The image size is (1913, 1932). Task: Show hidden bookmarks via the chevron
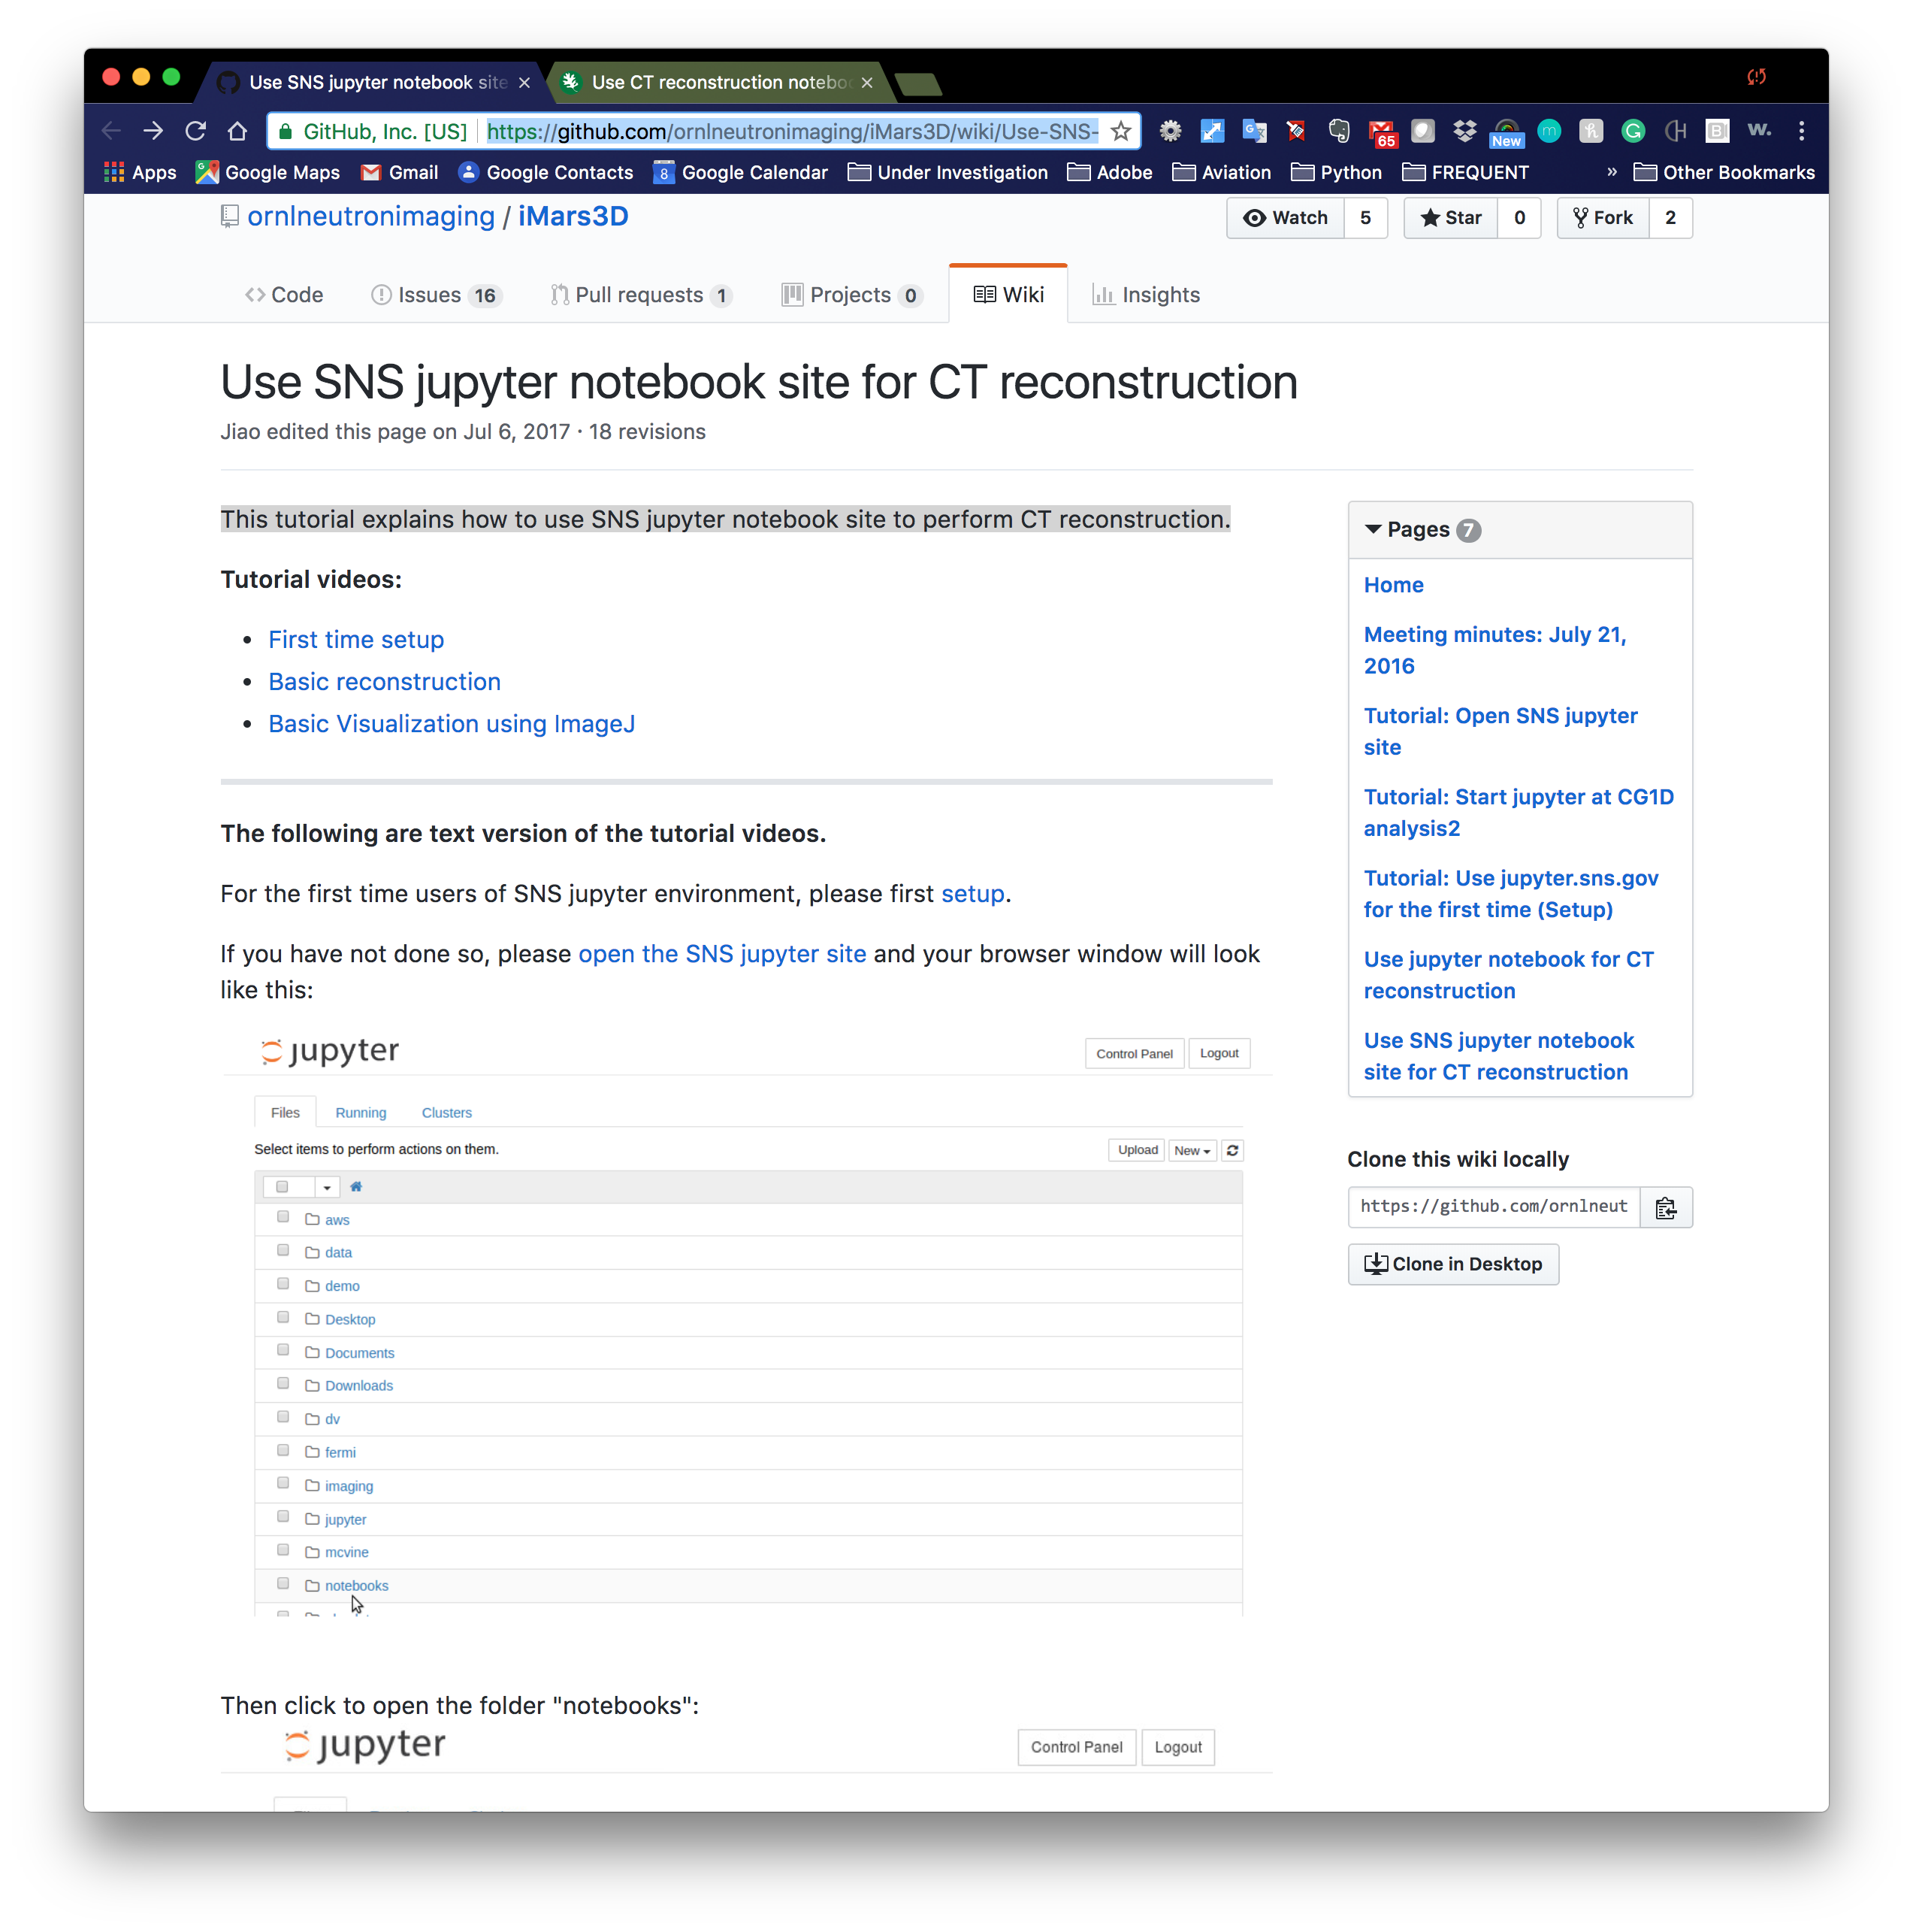[x=1611, y=172]
